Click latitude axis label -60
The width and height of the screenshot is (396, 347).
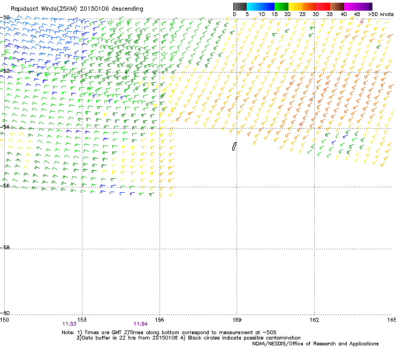pos(5,313)
